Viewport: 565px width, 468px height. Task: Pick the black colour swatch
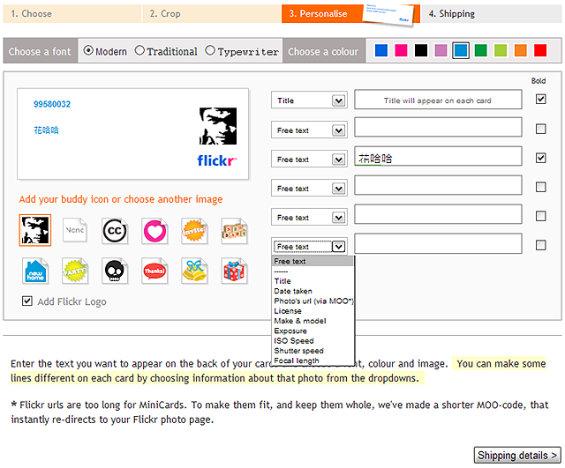point(421,50)
